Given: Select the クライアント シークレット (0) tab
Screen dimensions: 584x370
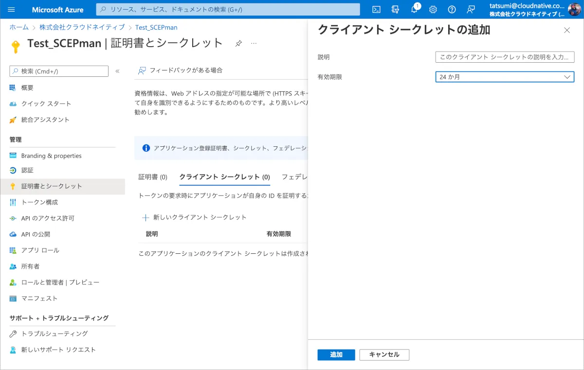Looking at the screenshot, I should pos(224,177).
